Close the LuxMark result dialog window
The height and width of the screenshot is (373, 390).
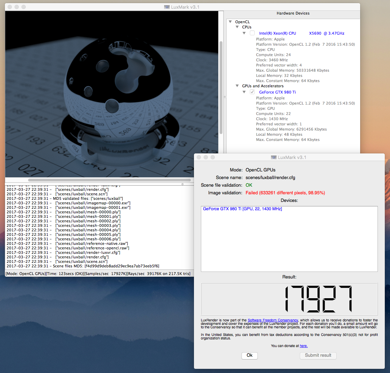(x=199, y=157)
